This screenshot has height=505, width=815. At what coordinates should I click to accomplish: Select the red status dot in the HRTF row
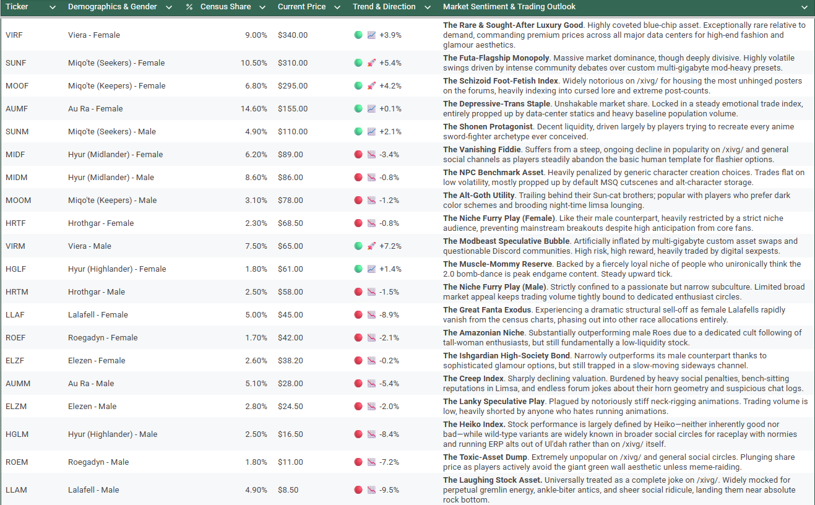coord(358,223)
